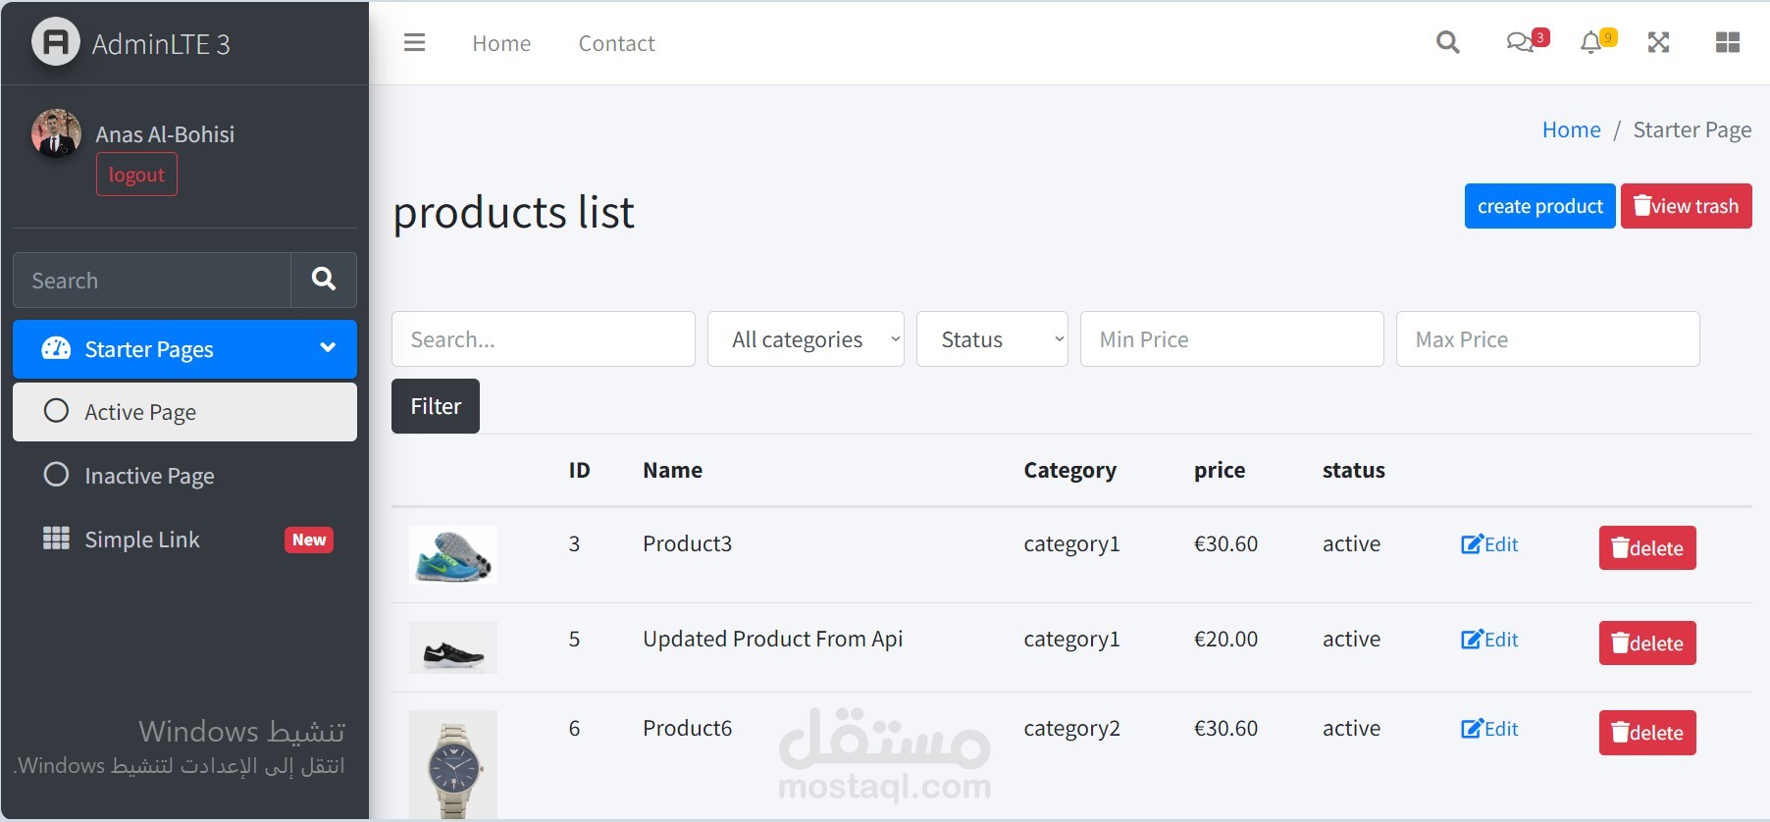Enter fullscreen using the expand icon
Viewport: 1770px width, 822px height.
[x=1658, y=42]
